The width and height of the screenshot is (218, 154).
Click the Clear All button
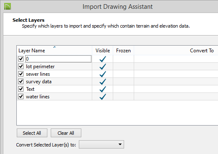pos(66,133)
